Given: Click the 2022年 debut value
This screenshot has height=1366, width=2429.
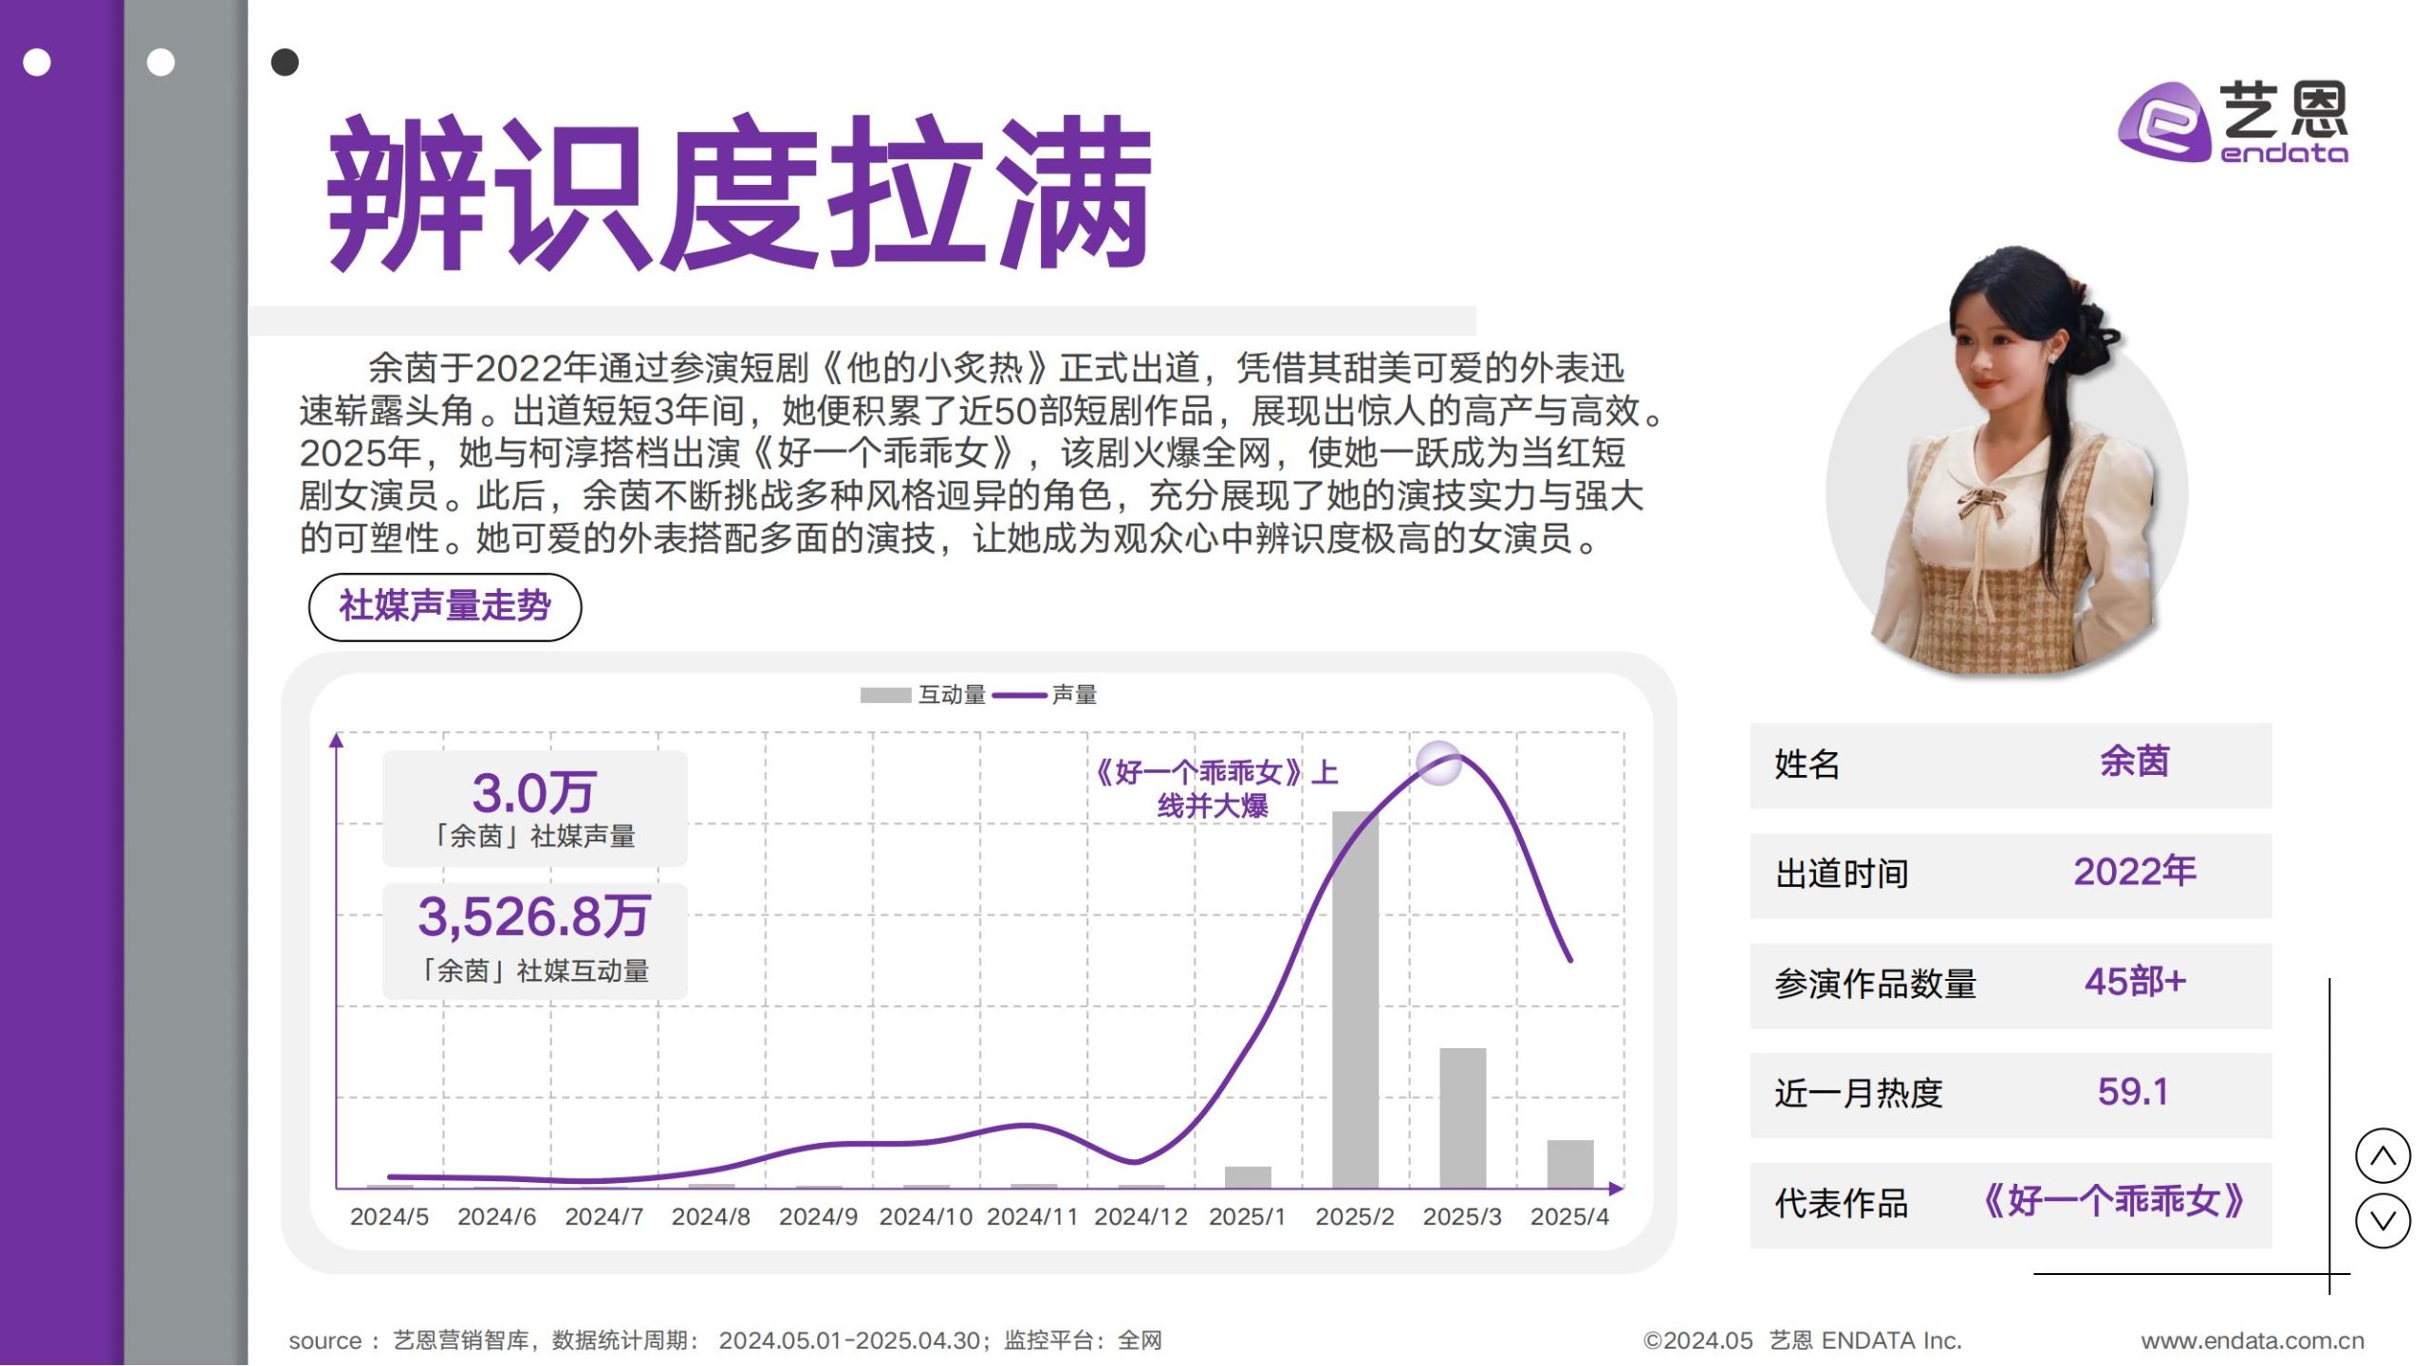Looking at the screenshot, I should click(2135, 872).
